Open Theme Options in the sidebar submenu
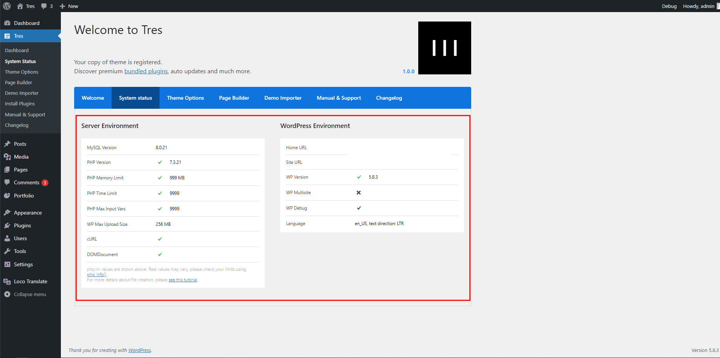720x358 pixels. point(22,72)
